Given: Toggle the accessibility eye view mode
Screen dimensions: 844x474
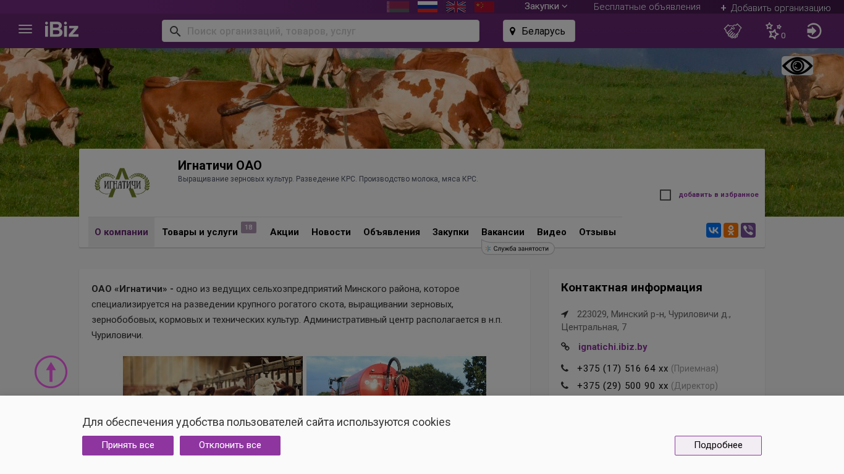Looking at the screenshot, I should click(x=797, y=66).
